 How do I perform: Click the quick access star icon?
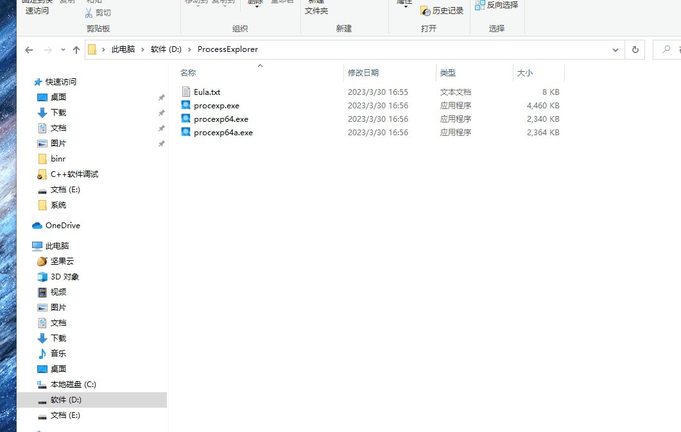(x=38, y=82)
